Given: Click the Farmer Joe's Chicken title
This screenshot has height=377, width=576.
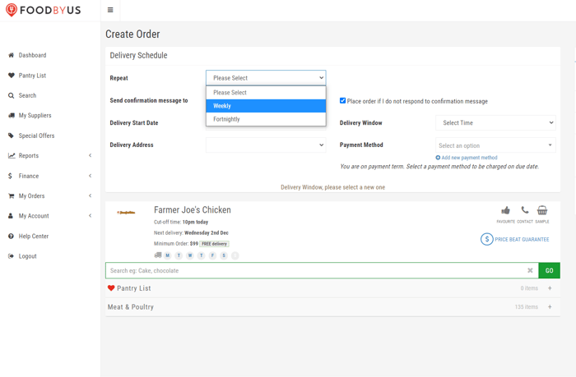Looking at the screenshot, I should (x=192, y=209).
